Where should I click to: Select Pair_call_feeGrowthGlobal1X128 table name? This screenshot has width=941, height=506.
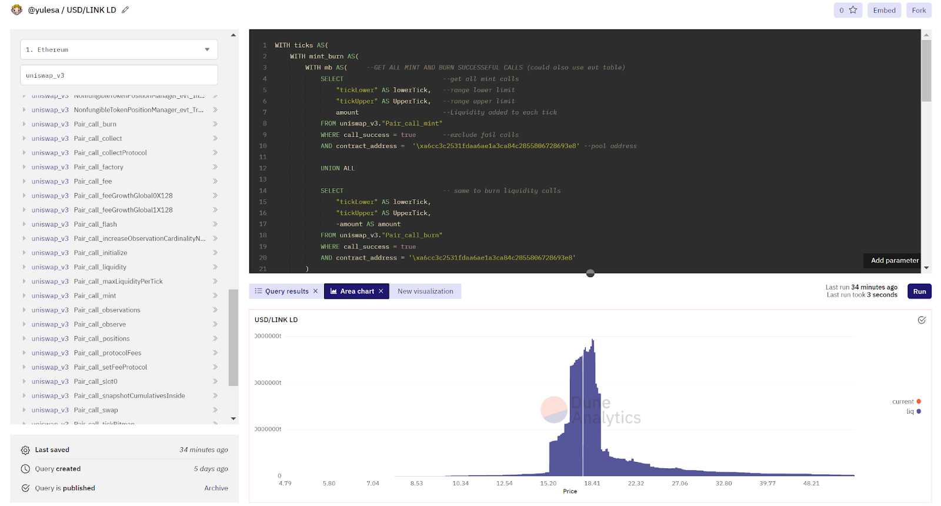[x=123, y=210]
